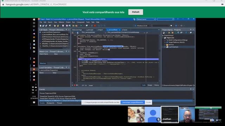Open the Search menu
The width and height of the screenshot is (225, 126).
50,22
